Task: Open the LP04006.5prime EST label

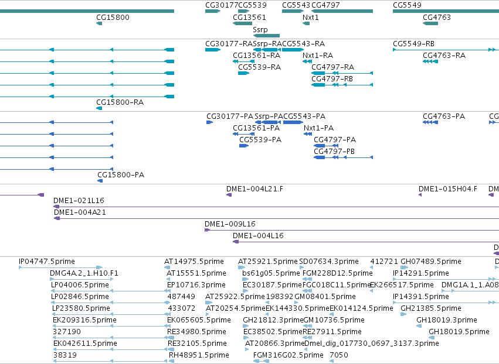Action: 80,285
